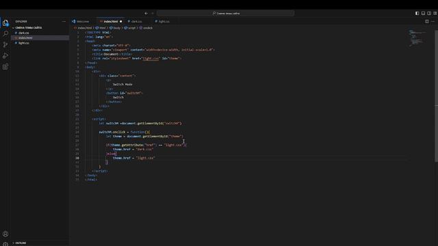This screenshot has width=438, height=246.
Task: Switch to the index.html tab
Action: (x=111, y=21)
